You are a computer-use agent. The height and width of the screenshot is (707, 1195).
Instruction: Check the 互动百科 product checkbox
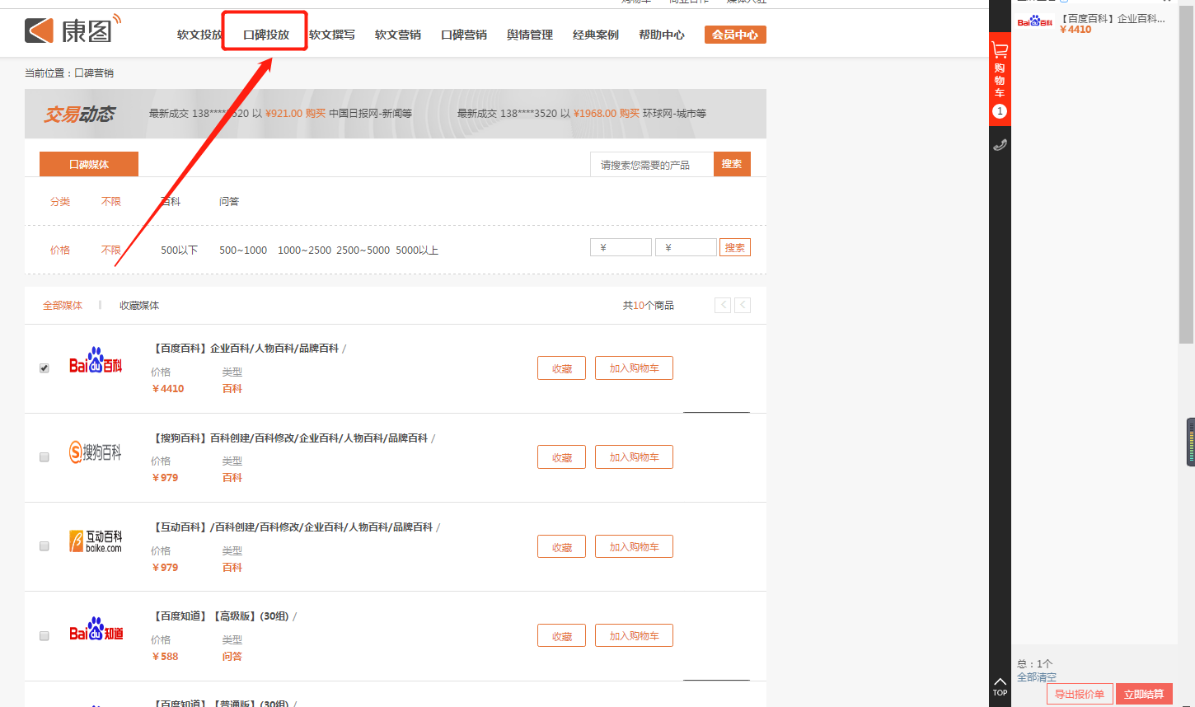coord(45,545)
